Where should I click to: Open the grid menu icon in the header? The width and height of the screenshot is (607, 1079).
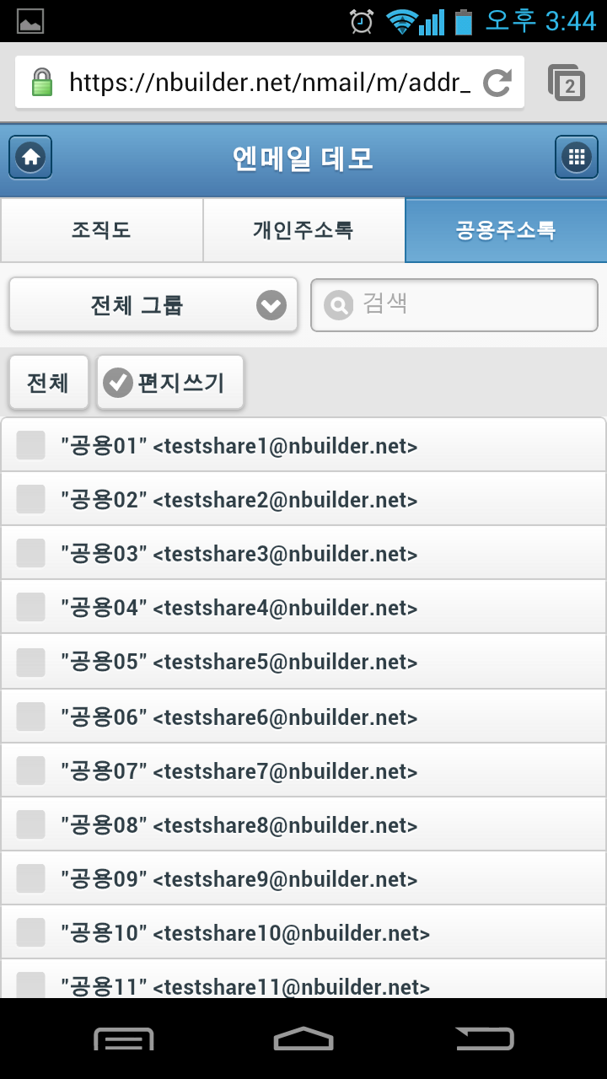point(577,158)
